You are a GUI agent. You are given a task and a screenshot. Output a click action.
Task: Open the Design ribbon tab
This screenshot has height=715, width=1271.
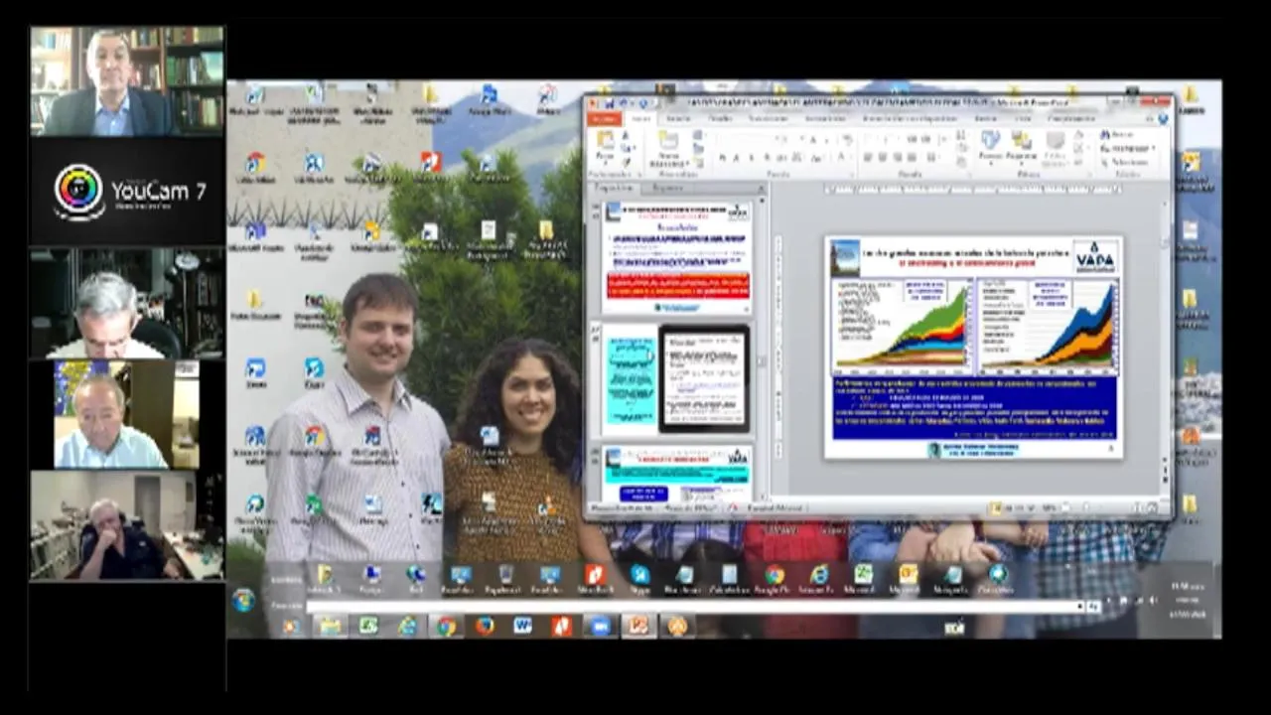tap(720, 118)
